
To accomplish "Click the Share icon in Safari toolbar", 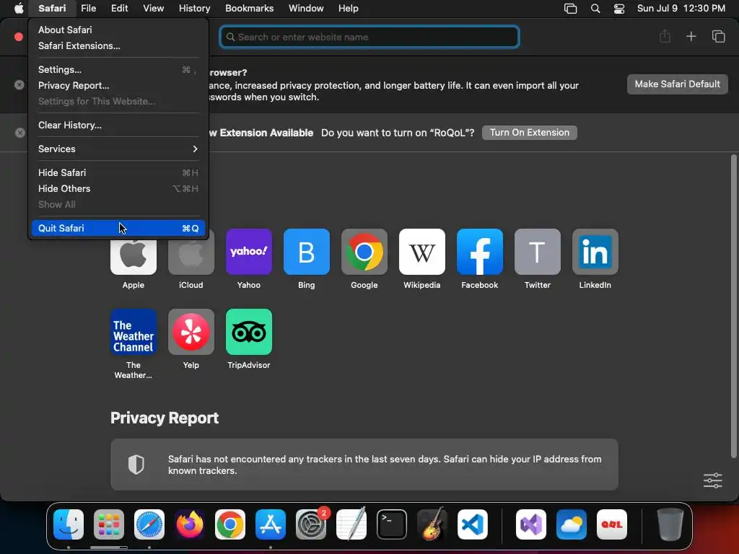I will 665,36.
